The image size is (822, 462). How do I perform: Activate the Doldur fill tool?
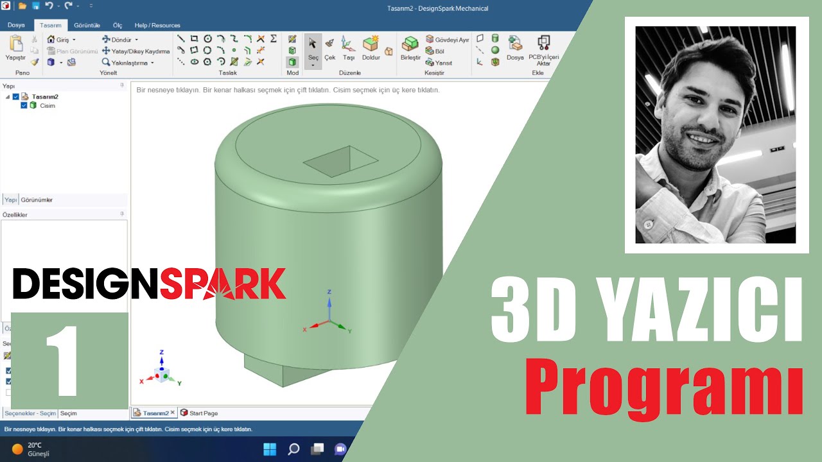(371, 48)
